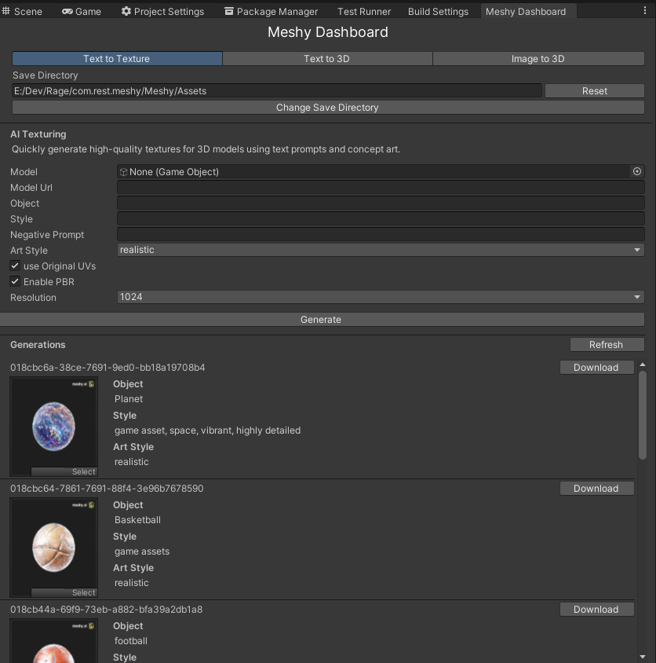
Task: Click the Project Settings gear icon
Action: 126,11
